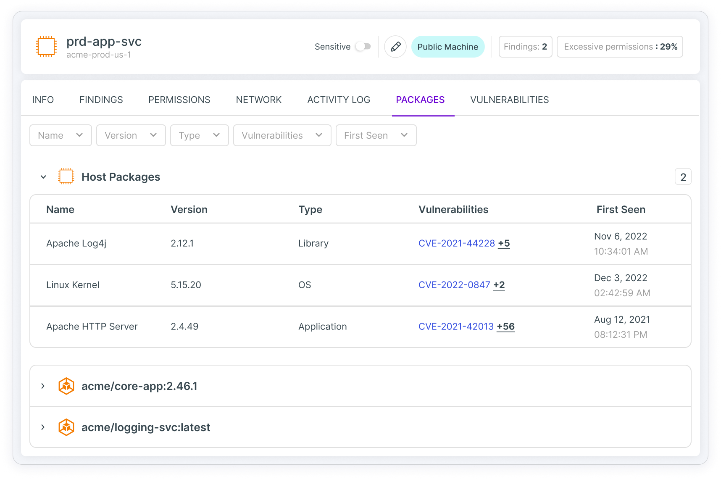Click the prd-app-svc machine chip icon
The height and width of the screenshot is (479, 721).
46,46
